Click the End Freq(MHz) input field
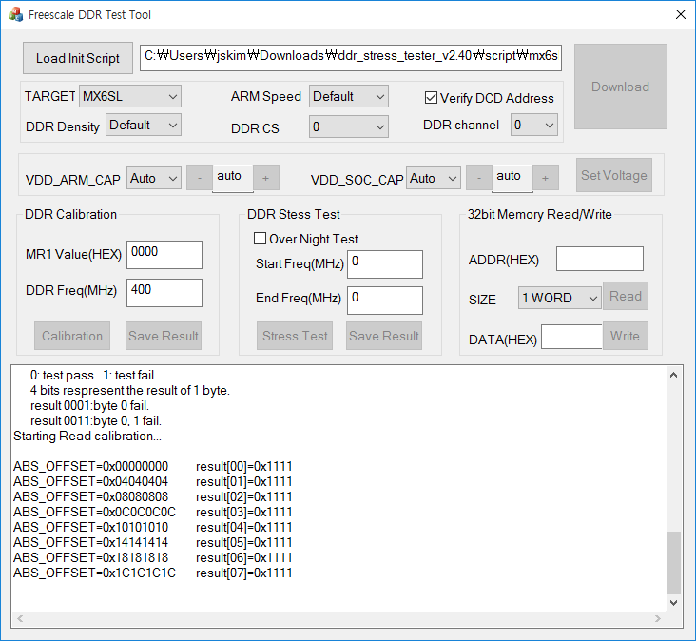 (385, 301)
